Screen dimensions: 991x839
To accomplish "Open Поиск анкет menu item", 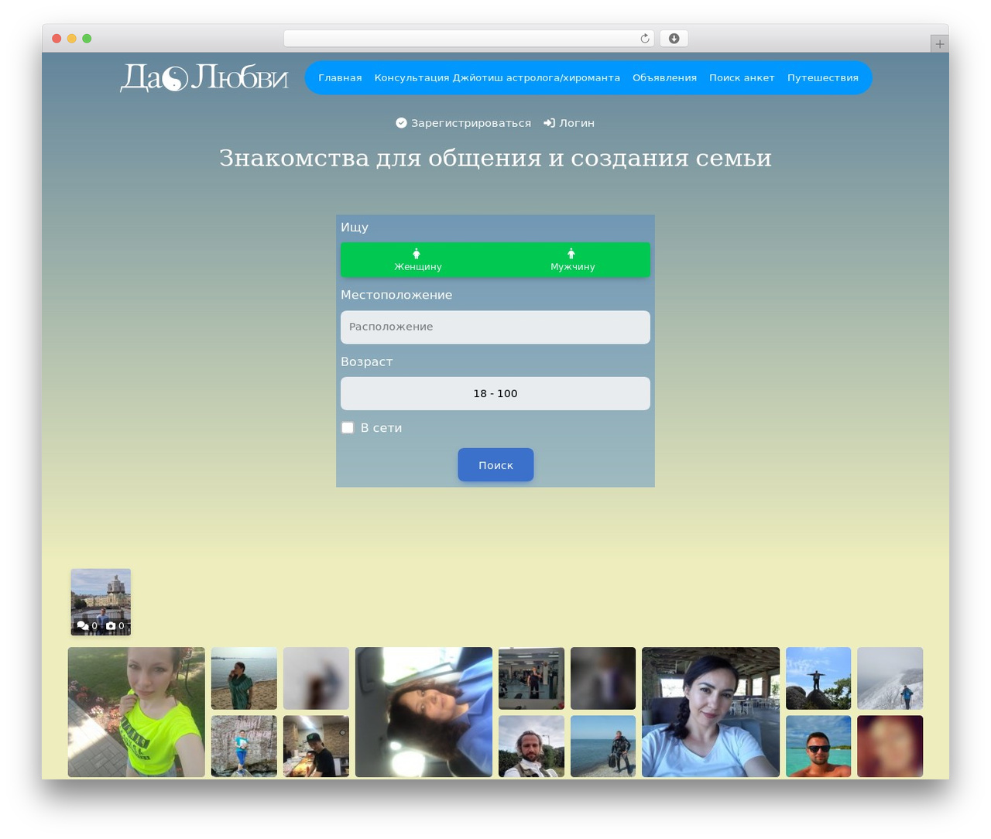I will point(742,78).
